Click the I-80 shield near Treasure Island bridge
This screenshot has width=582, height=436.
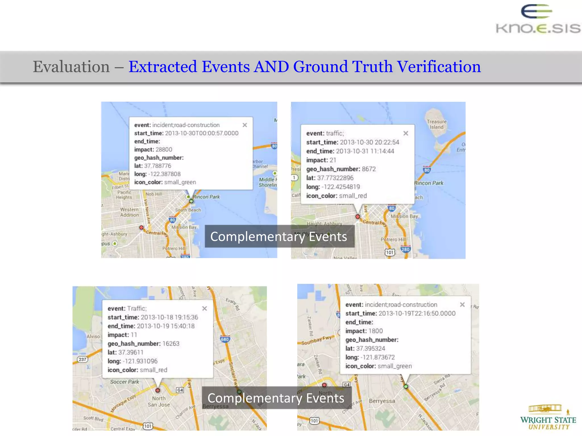pyautogui.click(x=427, y=170)
